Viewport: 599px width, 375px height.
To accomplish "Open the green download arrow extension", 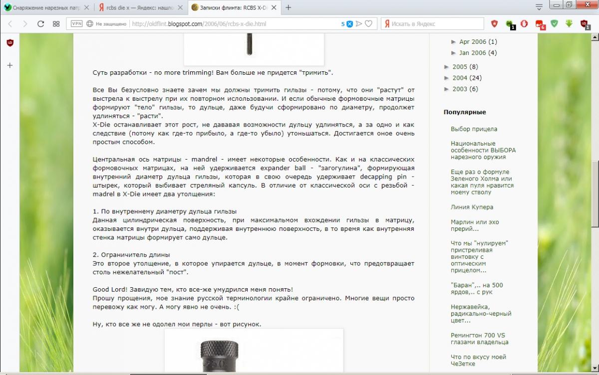I will (x=569, y=23).
